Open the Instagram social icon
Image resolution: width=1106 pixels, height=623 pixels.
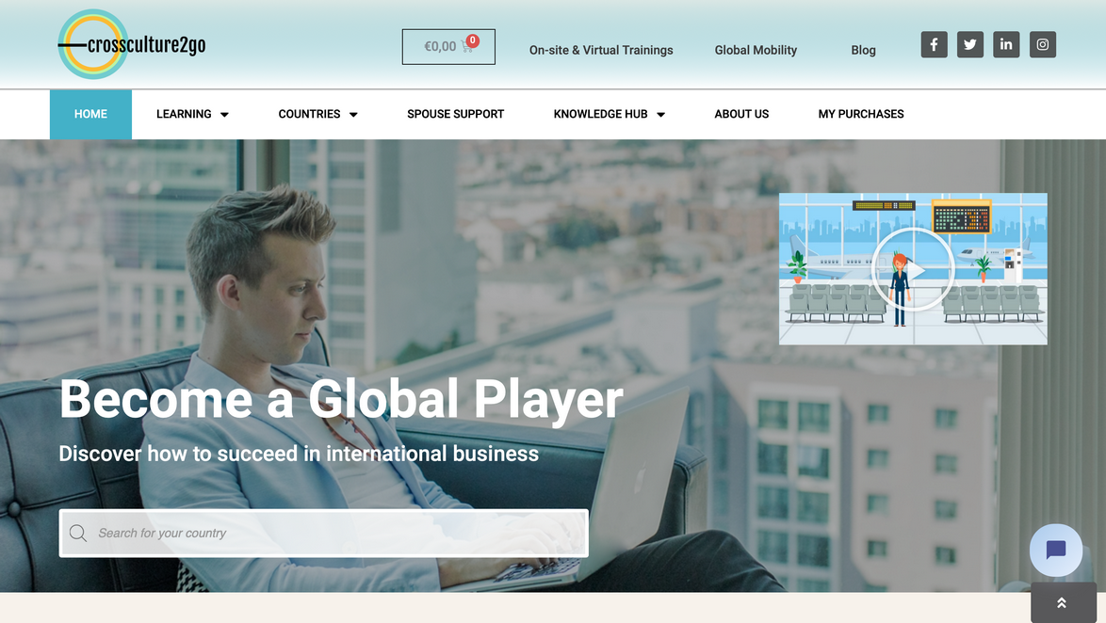1043,44
